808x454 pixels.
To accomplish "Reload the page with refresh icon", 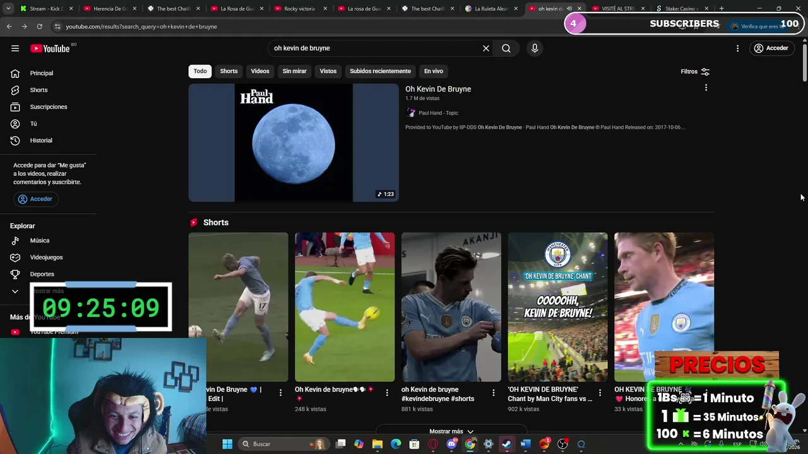I will pyautogui.click(x=39, y=26).
